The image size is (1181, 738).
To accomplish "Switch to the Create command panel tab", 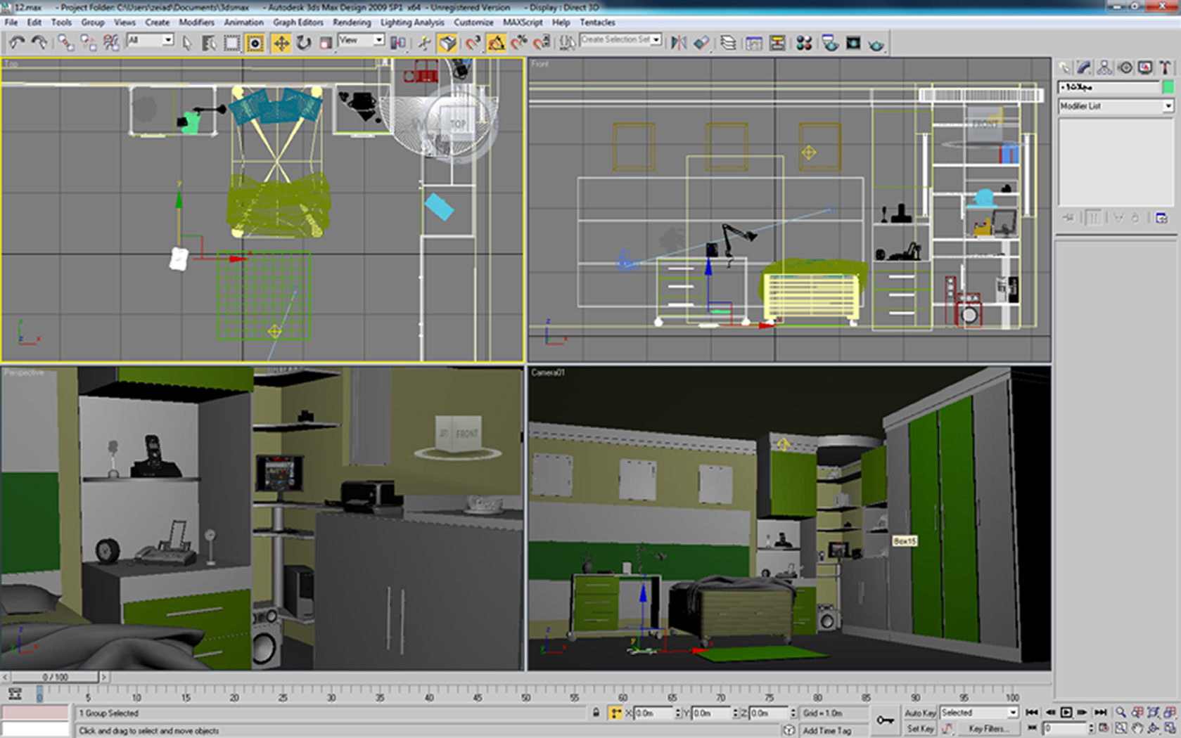I will pyautogui.click(x=1064, y=67).
